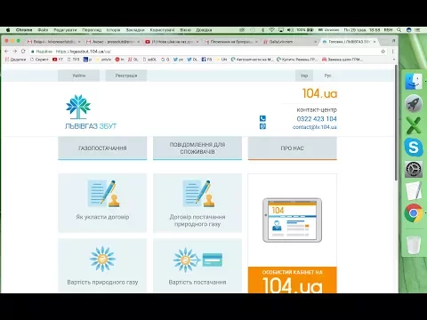427x320 pixels.
Task: Open the Особистий кабінет на 104.ua banner
Action: click(x=293, y=280)
